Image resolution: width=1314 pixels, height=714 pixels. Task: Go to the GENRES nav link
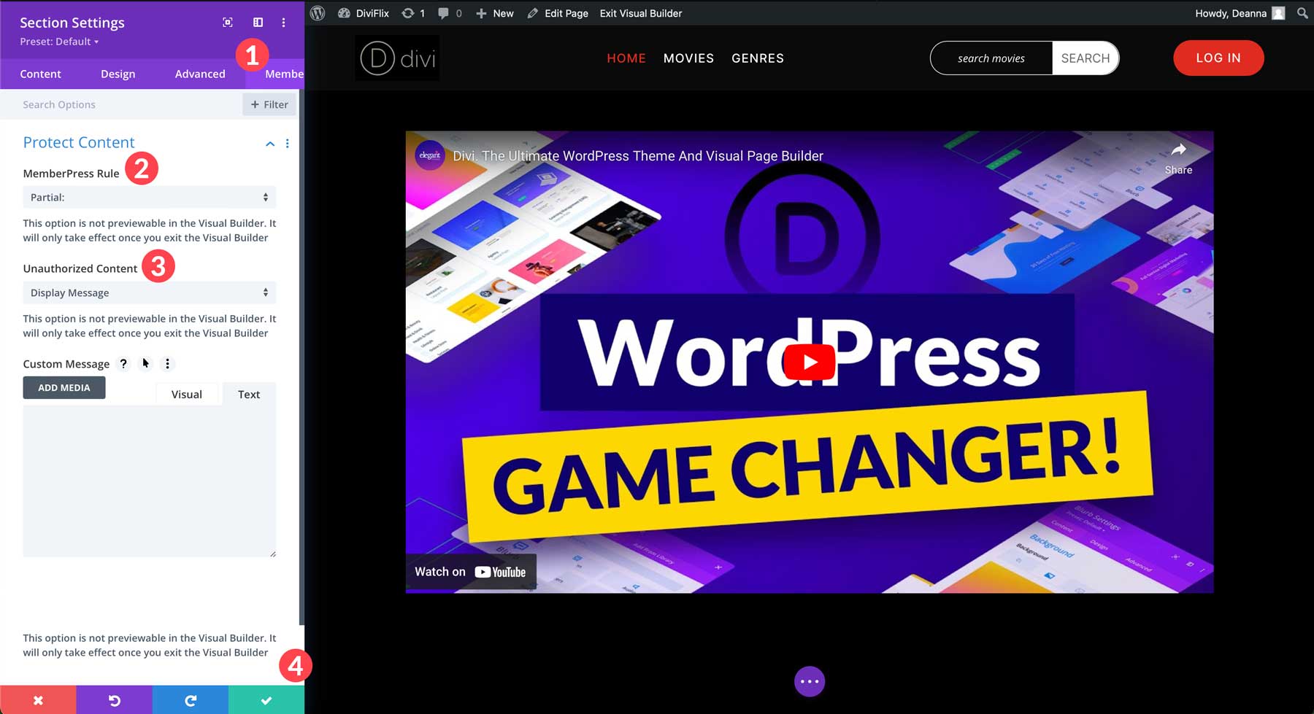tap(758, 58)
